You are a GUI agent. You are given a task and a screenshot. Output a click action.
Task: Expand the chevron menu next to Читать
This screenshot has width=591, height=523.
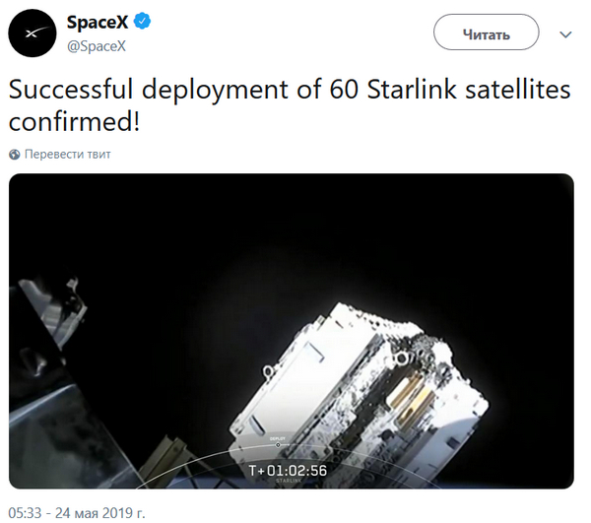pyautogui.click(x=565, y=33)
